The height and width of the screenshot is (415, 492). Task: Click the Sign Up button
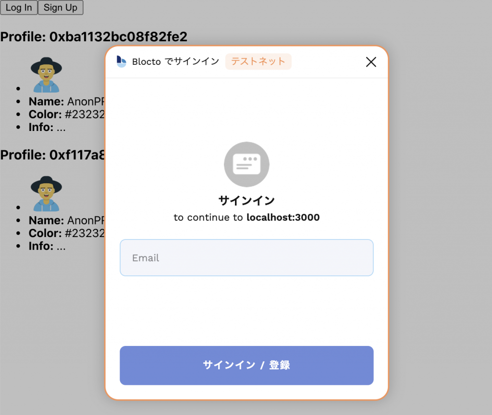pyautogui.click(x=61, y=8)
